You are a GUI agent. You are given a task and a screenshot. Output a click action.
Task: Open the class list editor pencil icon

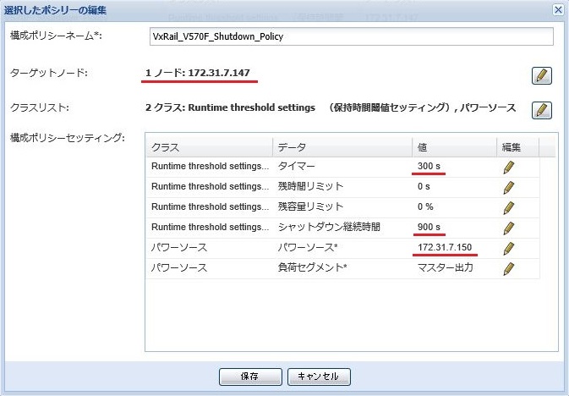tap(542, 110)
